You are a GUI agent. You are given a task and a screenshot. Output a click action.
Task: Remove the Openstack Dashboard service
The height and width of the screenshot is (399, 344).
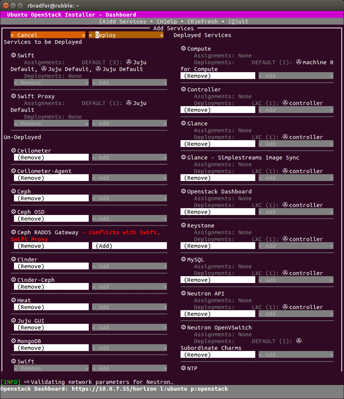pyautogui.click(x=218, y=212)
